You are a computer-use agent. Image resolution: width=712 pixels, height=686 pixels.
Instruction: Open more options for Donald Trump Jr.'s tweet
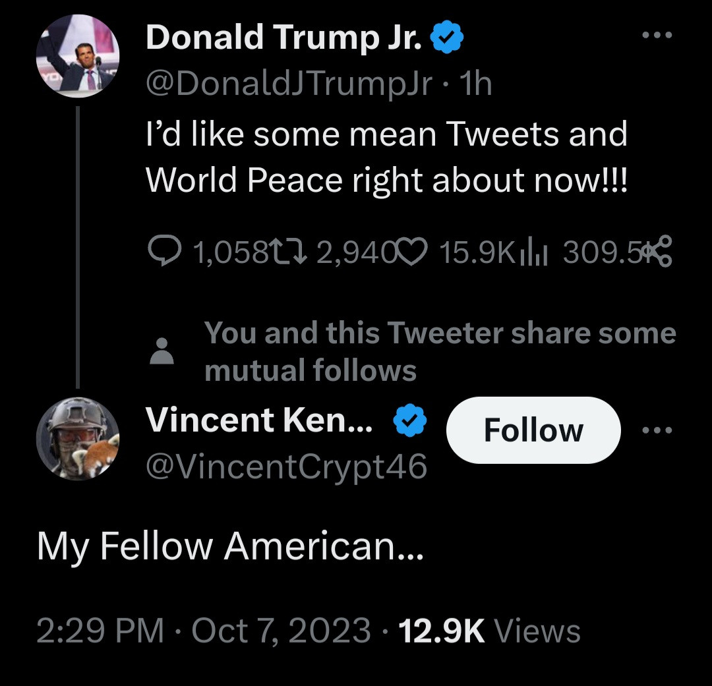[657, 35]
